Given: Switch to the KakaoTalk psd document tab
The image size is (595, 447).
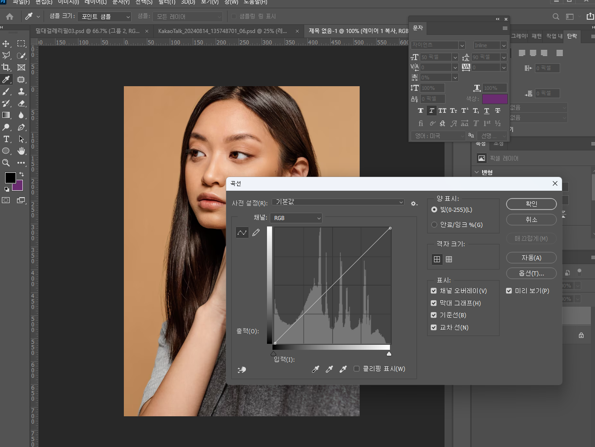Looking at the screenshot, I should pos(222,31).
